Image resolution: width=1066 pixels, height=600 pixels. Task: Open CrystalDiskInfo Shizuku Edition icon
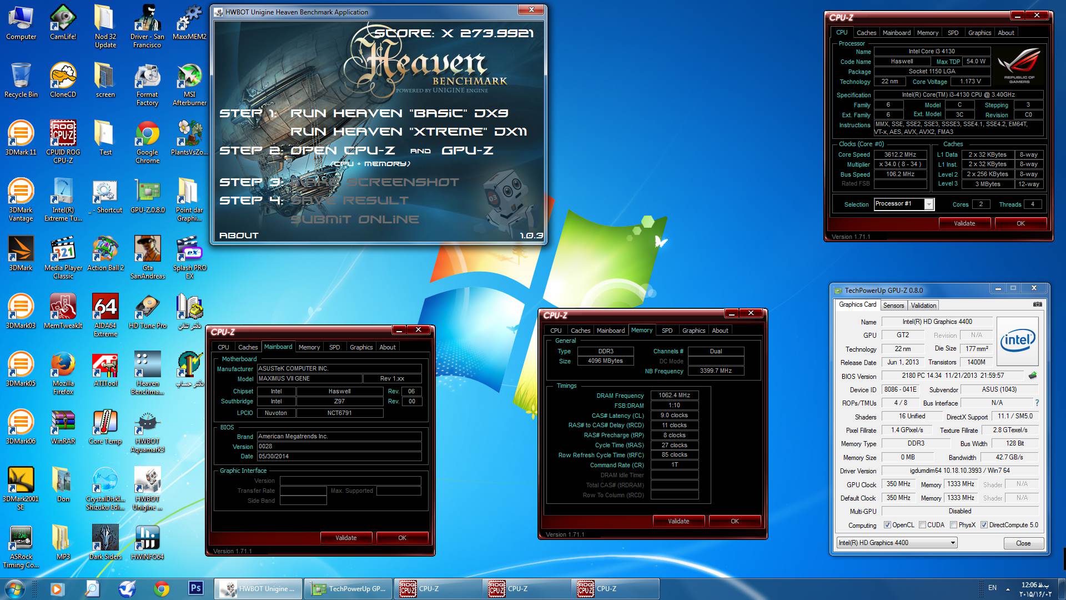click(x=105, y=488)
